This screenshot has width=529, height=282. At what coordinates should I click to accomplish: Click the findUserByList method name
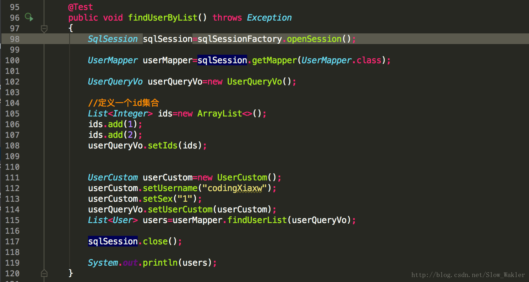tap(163, 18)
